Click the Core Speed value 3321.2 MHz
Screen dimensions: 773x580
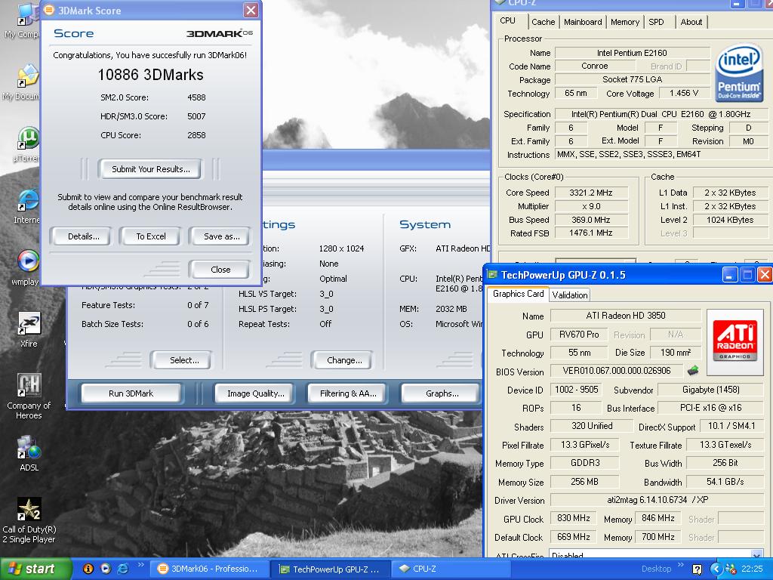tap(590, 193)
